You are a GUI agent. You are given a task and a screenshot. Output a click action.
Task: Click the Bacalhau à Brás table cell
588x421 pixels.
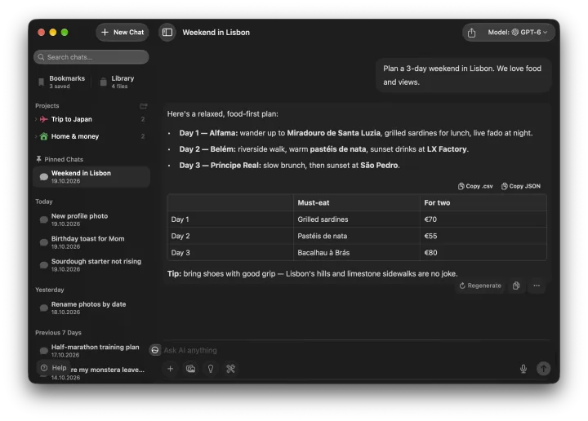pyautogui.click(x=357, y=252)
